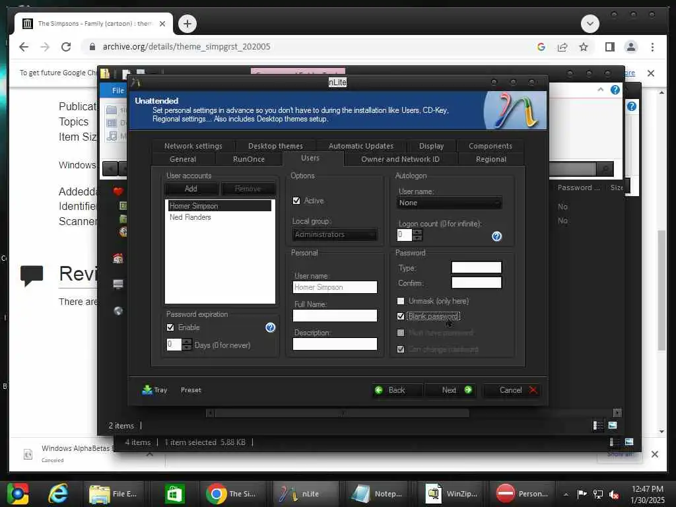
Task: Click the password Confirm field
Action: pyautogui.click(x=477, y=283)
